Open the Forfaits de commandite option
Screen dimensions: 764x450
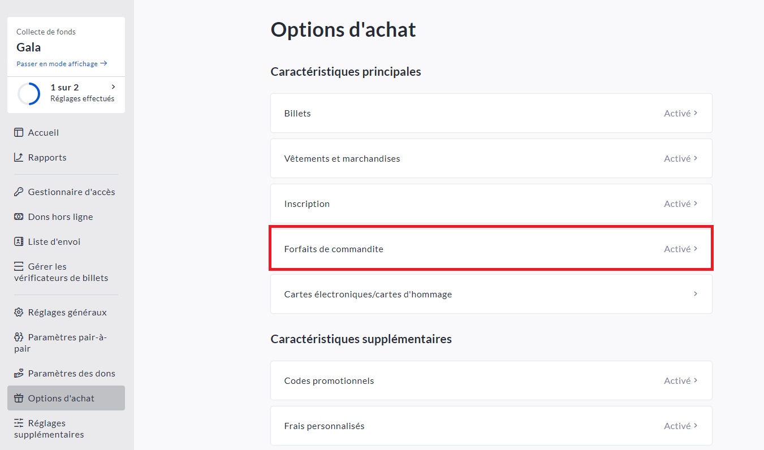[491, 249]
